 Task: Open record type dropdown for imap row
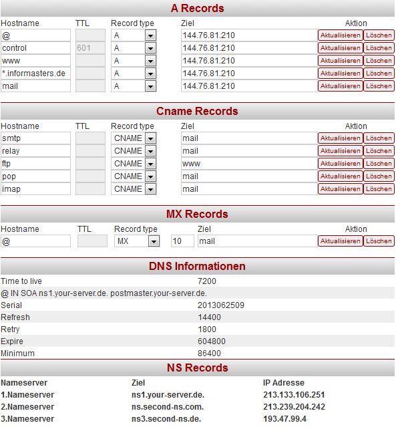coord(134,189)
